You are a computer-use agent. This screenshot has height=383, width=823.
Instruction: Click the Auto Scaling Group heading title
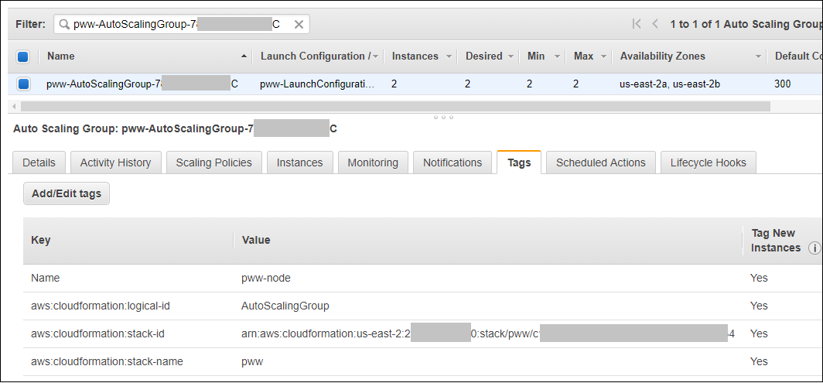point(175,128)
